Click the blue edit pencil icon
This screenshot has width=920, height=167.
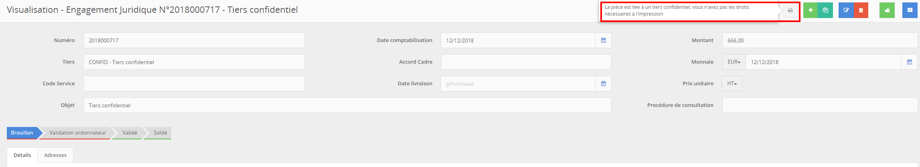coord(846,10)
